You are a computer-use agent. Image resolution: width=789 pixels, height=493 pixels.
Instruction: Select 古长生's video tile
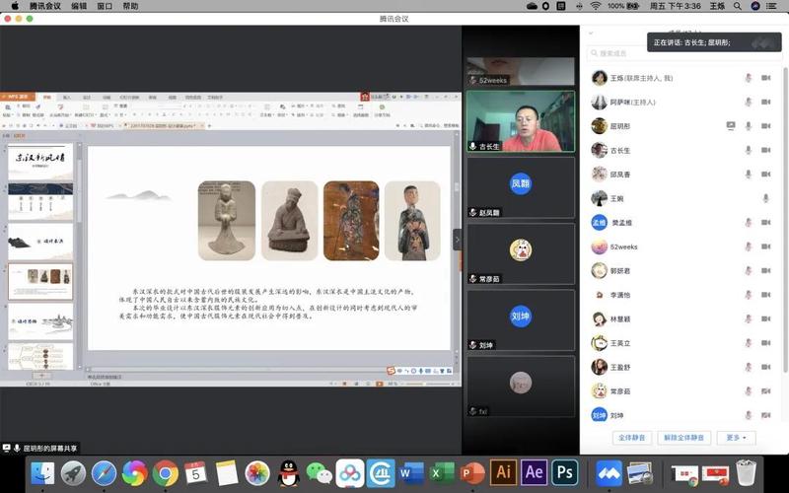(x=520, y=121)
